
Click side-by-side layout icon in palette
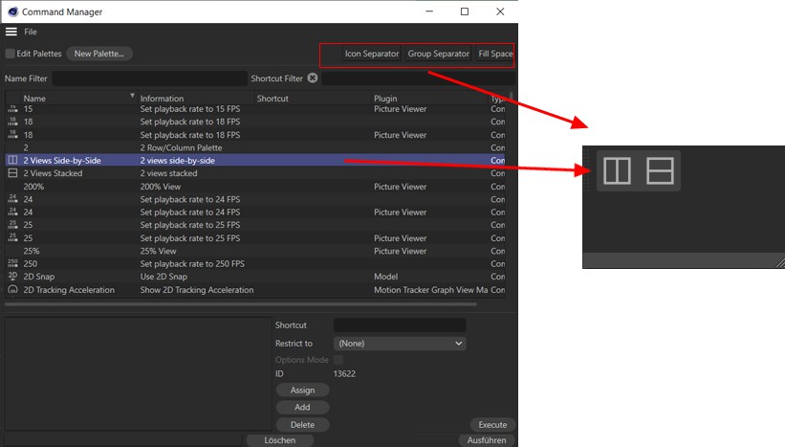pyautogui.click(x=617, y=170)
